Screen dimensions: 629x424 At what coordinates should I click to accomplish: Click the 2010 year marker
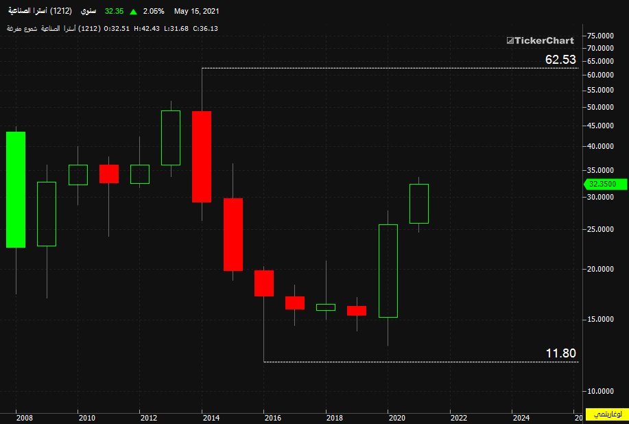tap(86, 418)
